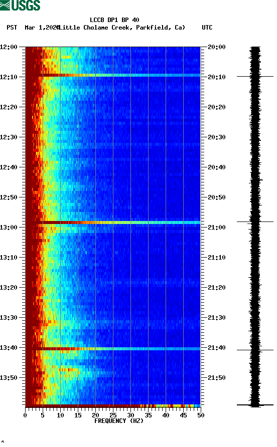The width and height of the screenshot is (277, 447).
Task: Click the thick line at seismogram trace bottom
Action: coord(255,405)
